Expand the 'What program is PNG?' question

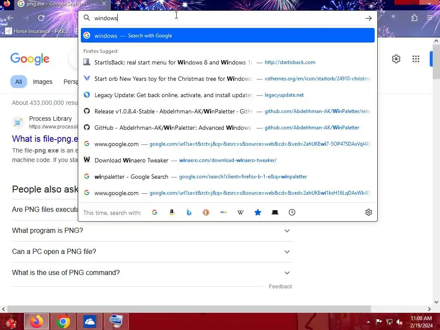(152, 231)
